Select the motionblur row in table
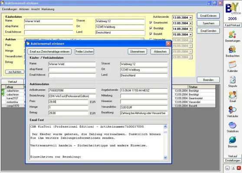 [x=109, y=102]
